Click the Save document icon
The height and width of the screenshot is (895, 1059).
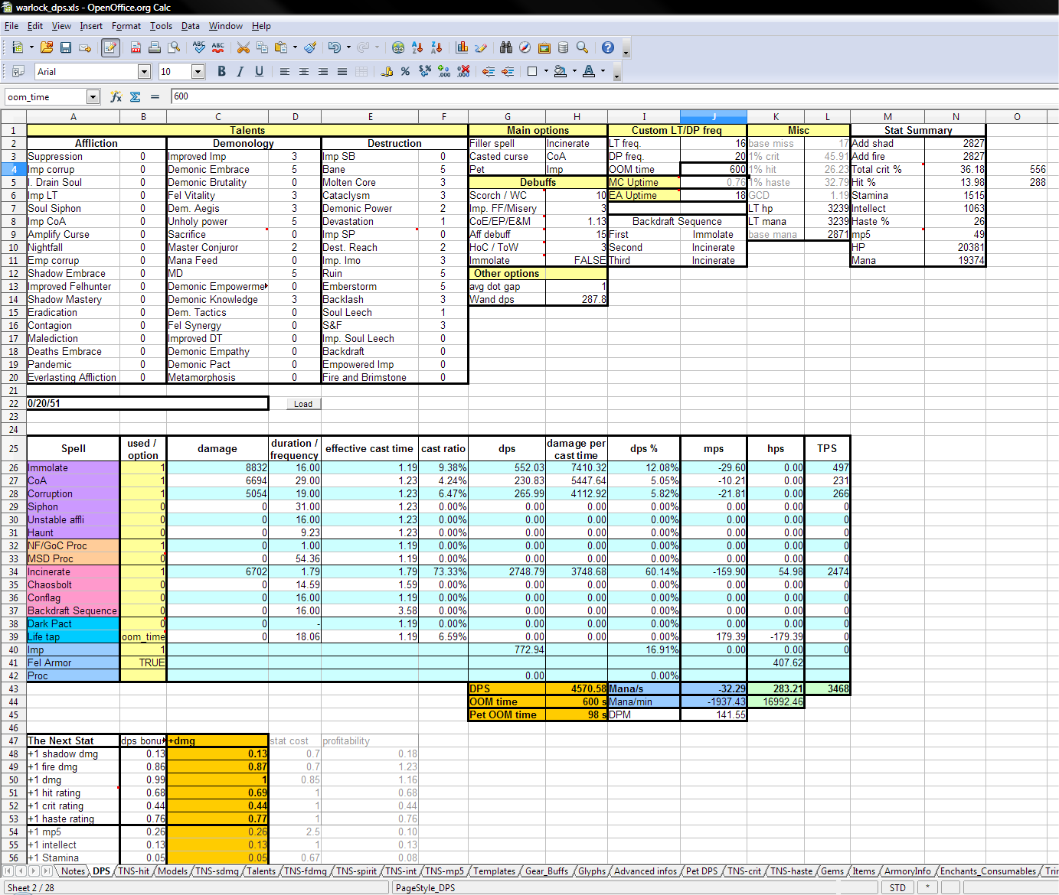(x=66, y=47)
